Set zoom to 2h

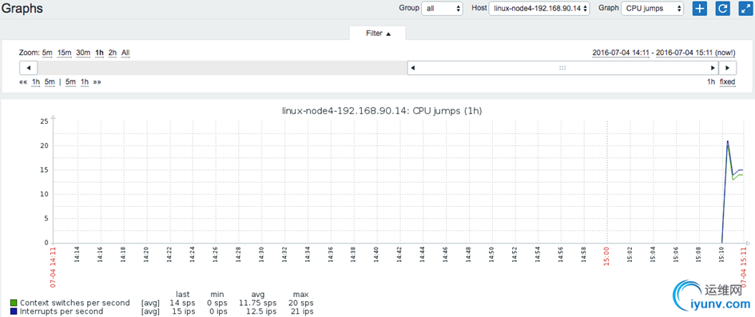coord(112,53)
